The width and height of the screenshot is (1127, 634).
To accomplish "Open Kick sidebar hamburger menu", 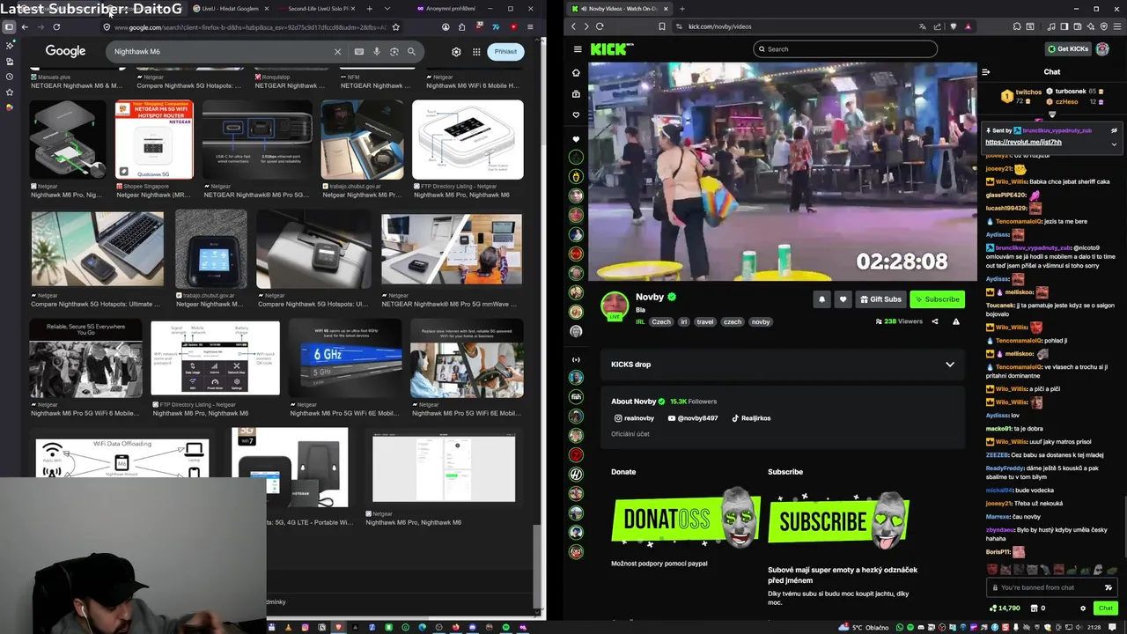I will tap(576, 49).
